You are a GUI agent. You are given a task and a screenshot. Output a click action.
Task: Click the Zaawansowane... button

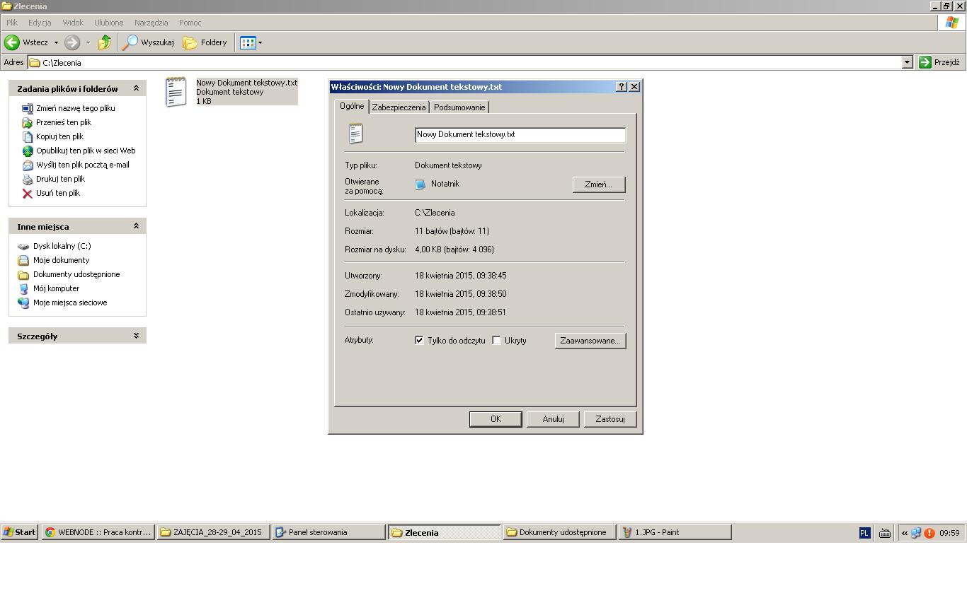[x=590, y=341]
